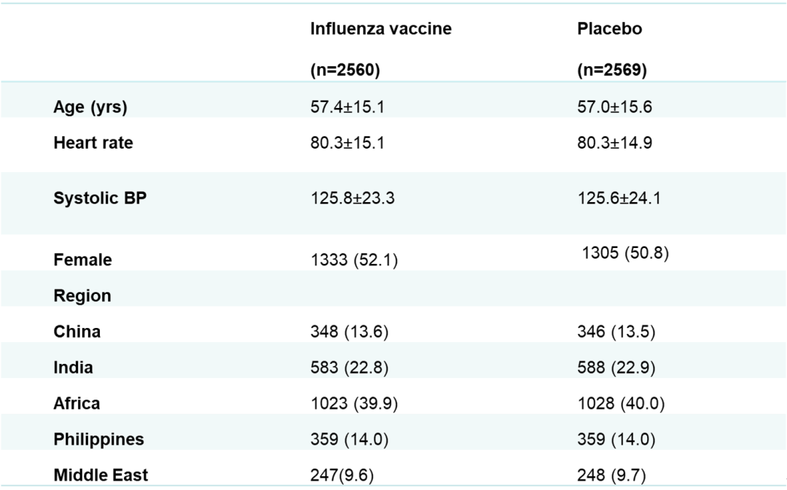
Task: Click the India row label
Action: click(73, 367)
